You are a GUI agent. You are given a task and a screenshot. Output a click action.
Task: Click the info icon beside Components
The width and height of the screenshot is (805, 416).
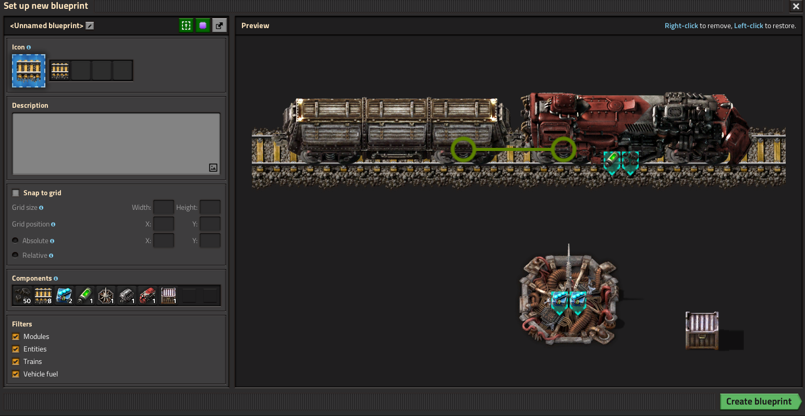pos(56,279)
